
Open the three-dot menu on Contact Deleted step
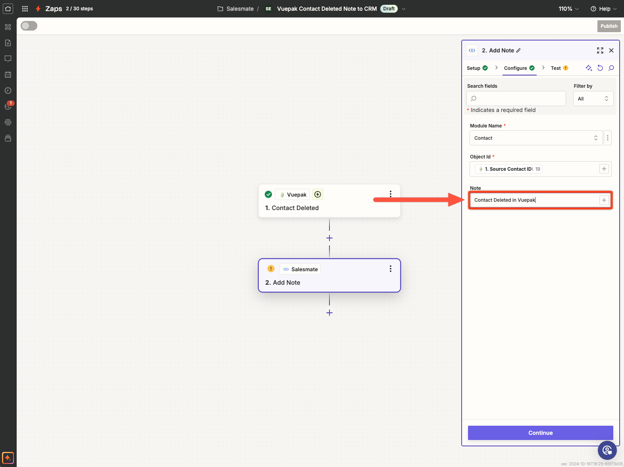point(391,194)
